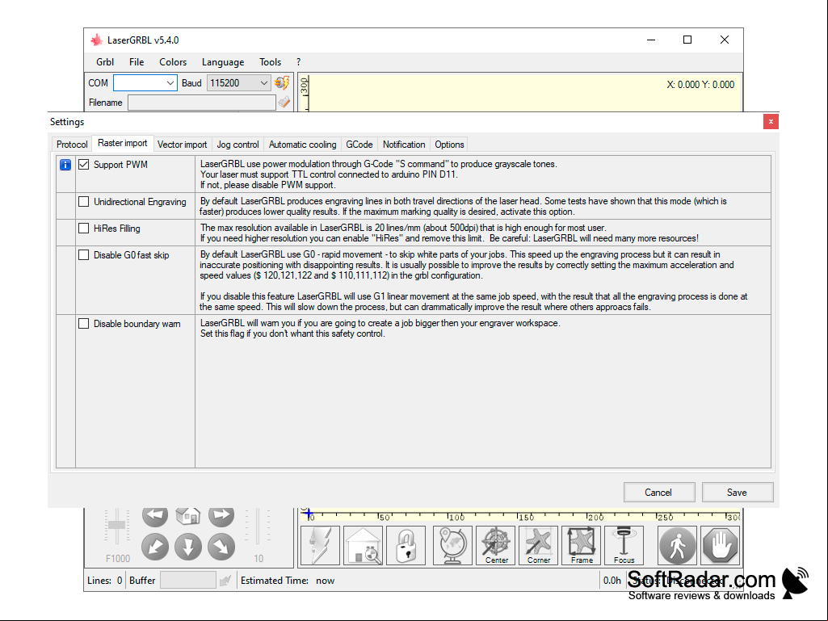Screen dimensions: 828x621
Task: Click the Filename input field
Action: click(x=202, y=103)
